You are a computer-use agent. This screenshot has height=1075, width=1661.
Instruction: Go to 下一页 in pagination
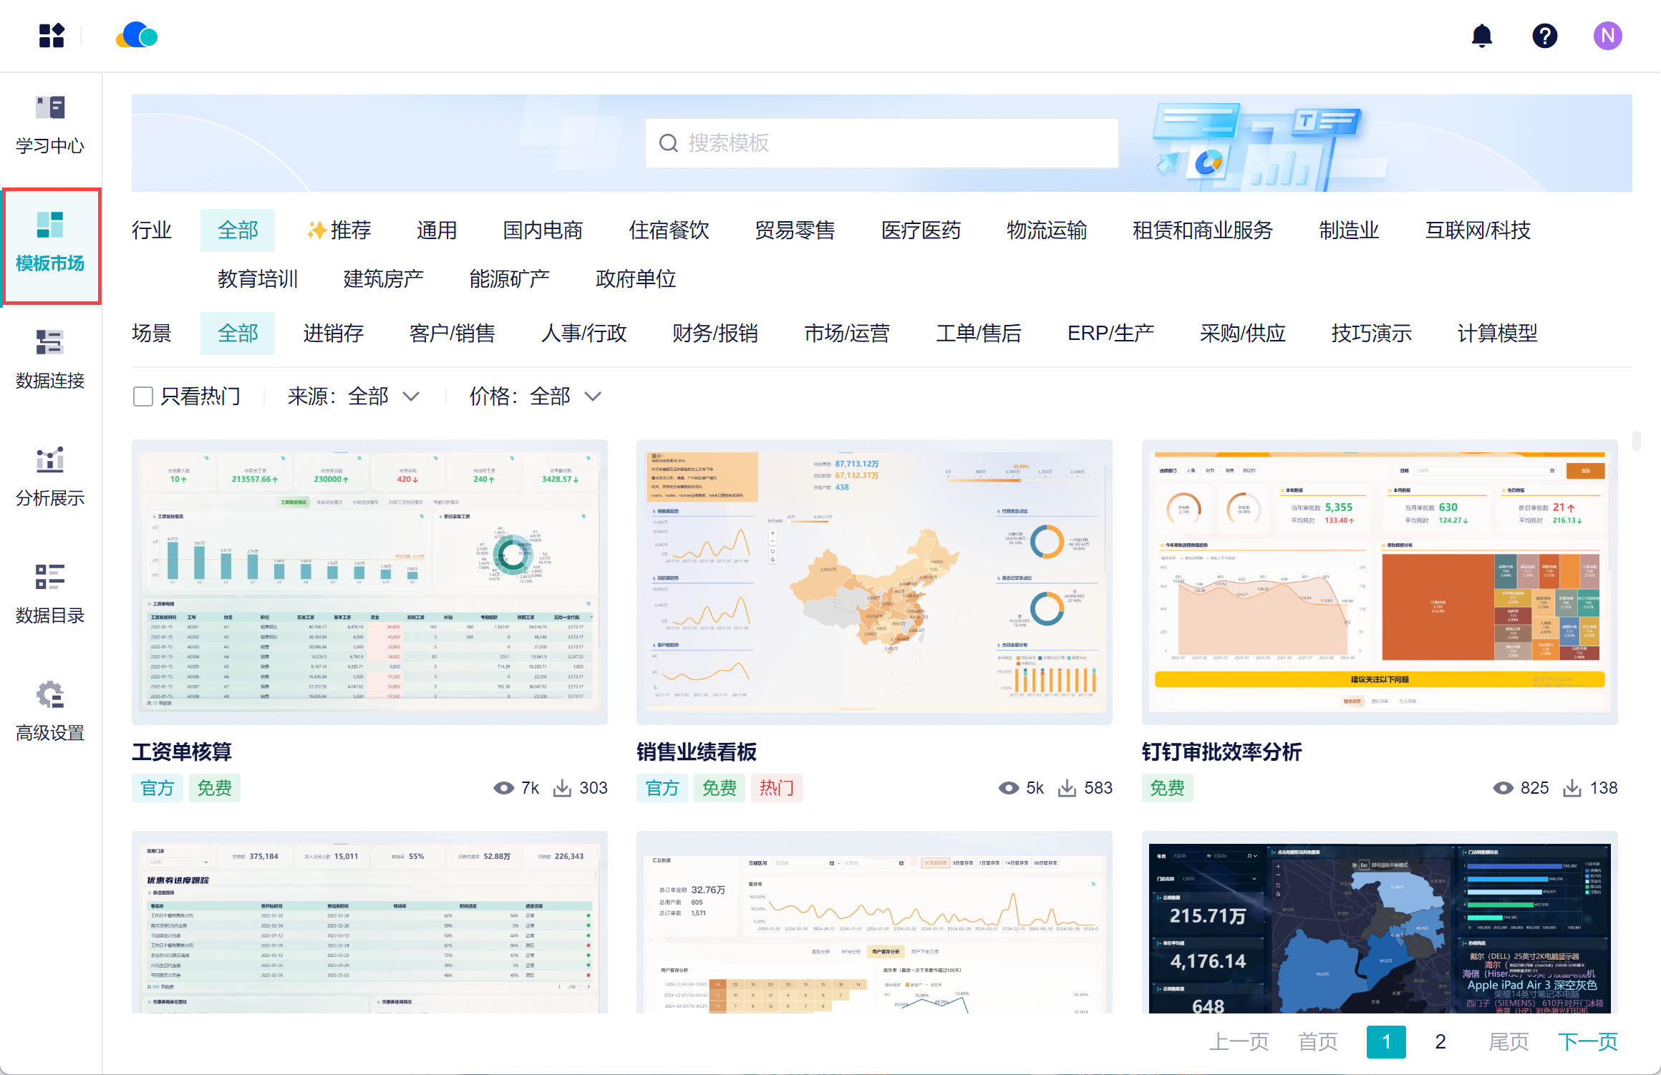(1587, 1041)
